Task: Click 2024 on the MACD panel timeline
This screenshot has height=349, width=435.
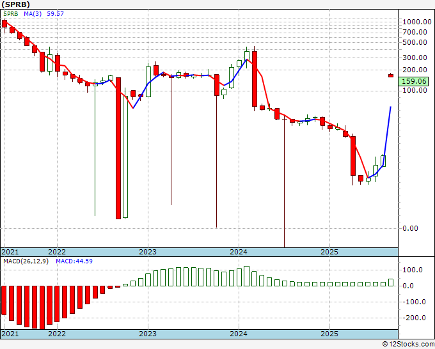Action: click(x=239, y=334)
